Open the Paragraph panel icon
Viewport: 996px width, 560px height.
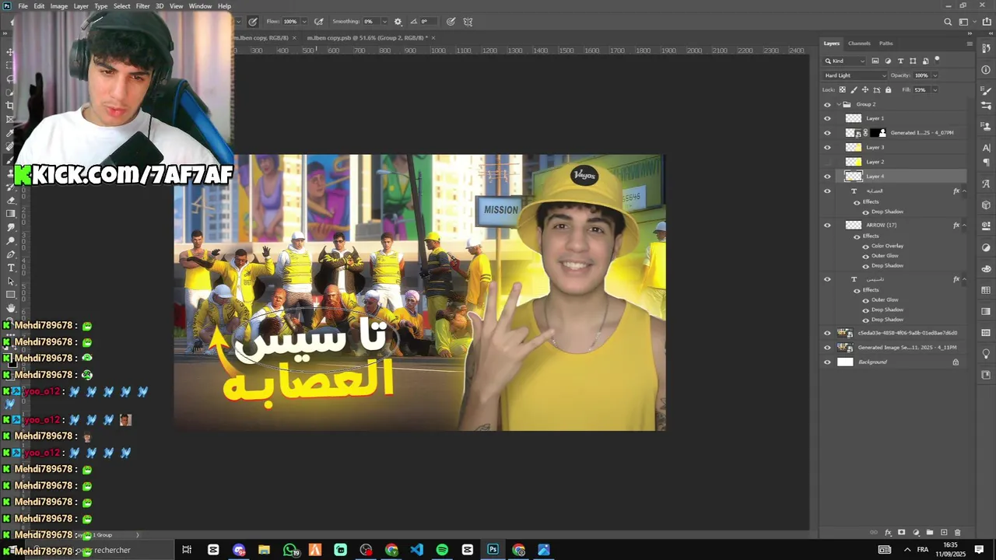(987, 163)
